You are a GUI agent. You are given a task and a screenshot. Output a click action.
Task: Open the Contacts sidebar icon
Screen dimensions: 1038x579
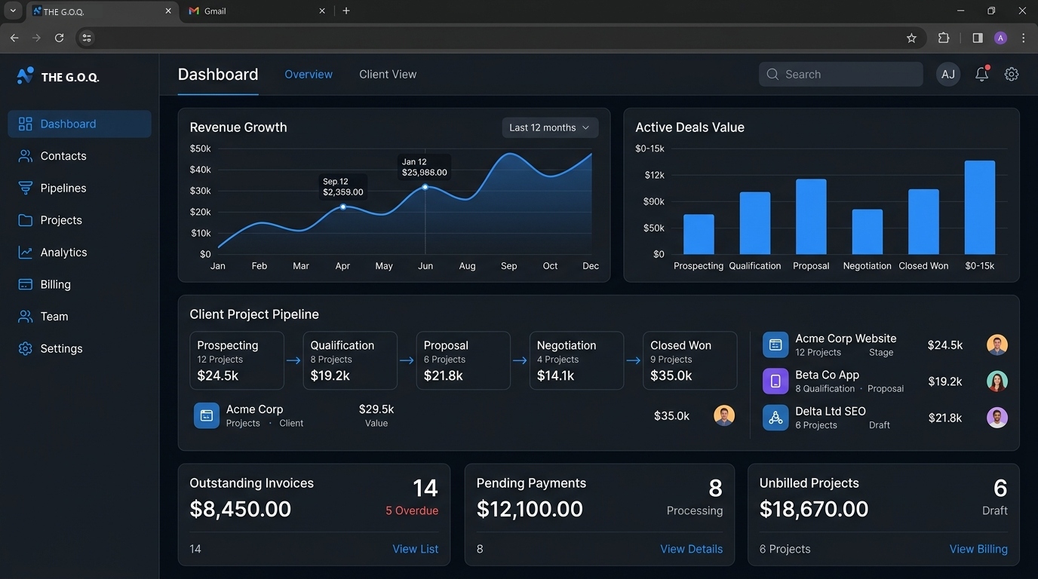click(26, 156)
